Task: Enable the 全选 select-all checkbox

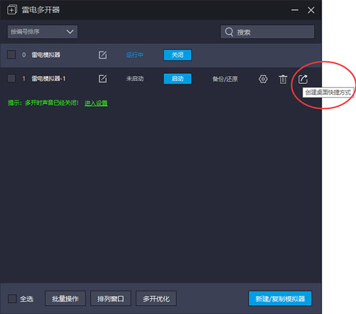Action: pos(12,299)
